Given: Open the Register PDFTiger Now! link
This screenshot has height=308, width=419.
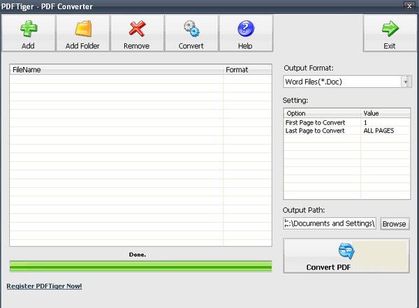Looking at the screenshot, I should coord(45,286).
